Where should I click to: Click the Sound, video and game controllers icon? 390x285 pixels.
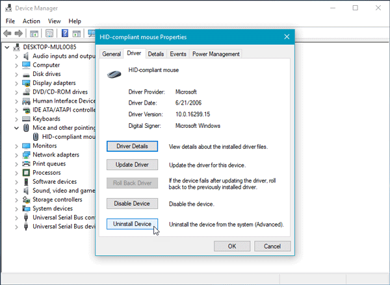coord(26,191)
